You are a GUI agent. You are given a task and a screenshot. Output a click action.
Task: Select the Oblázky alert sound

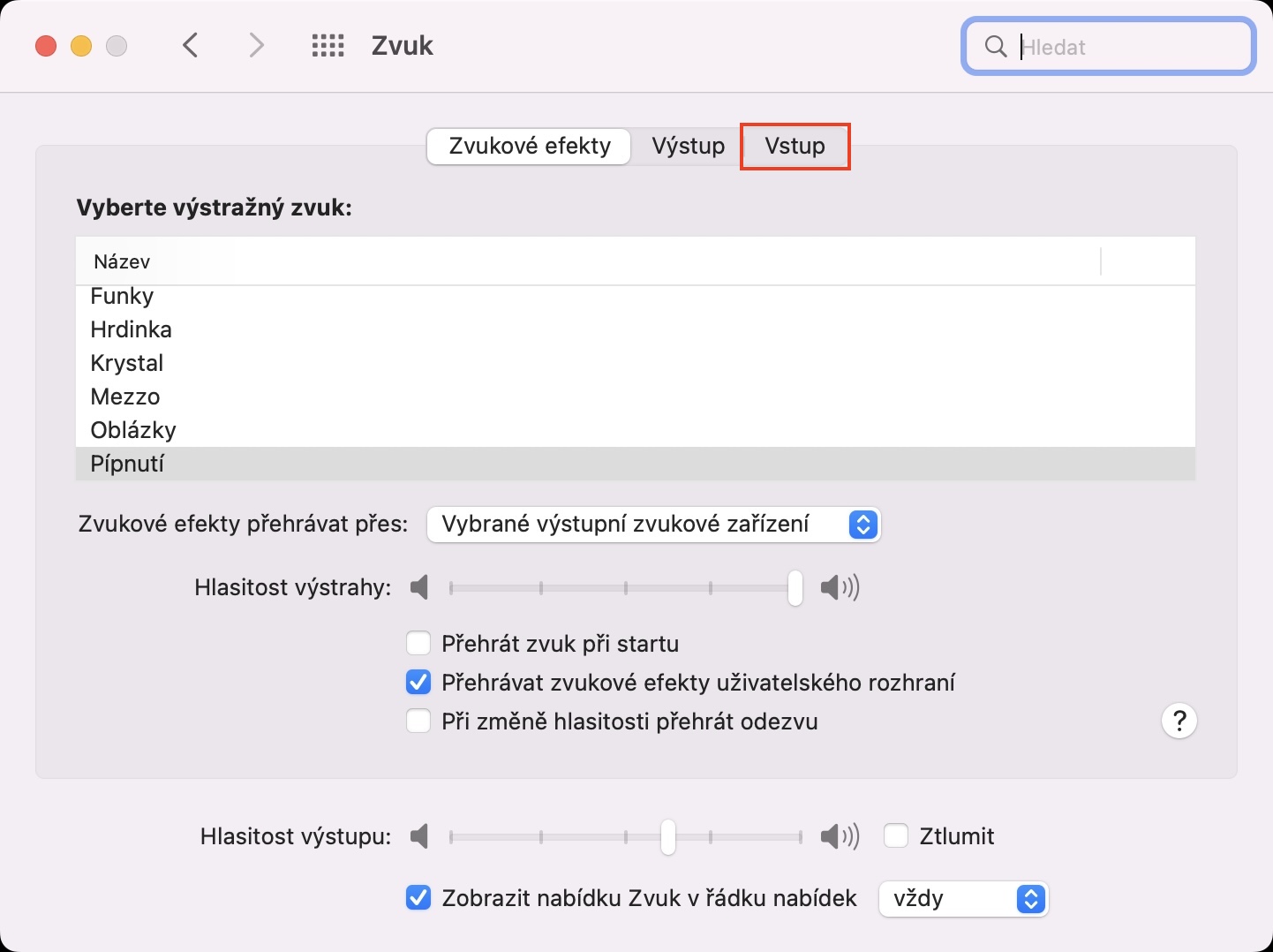pyautogui.click(x=133, y=430)
